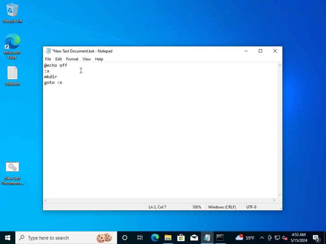
Task: Open File Explorer from the taskbar
Action: click(168, 238)
